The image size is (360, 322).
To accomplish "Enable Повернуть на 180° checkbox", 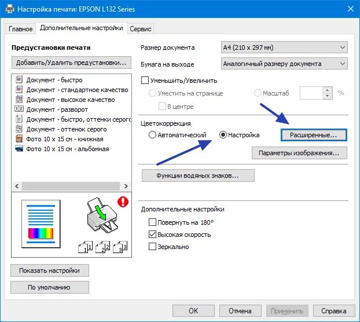I will click(152, 222).
